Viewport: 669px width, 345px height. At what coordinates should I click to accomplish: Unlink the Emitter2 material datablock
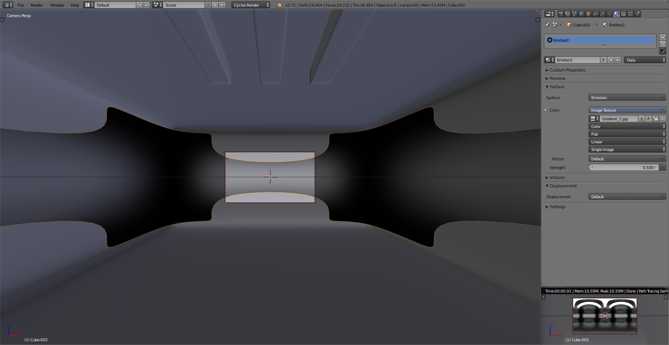tap(617, 60)
